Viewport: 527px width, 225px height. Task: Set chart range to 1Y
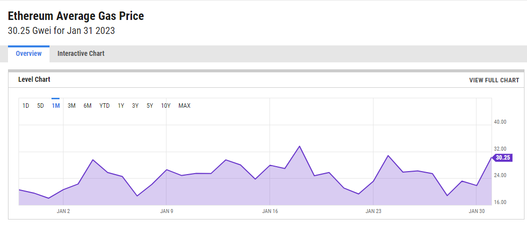point(120,106)
